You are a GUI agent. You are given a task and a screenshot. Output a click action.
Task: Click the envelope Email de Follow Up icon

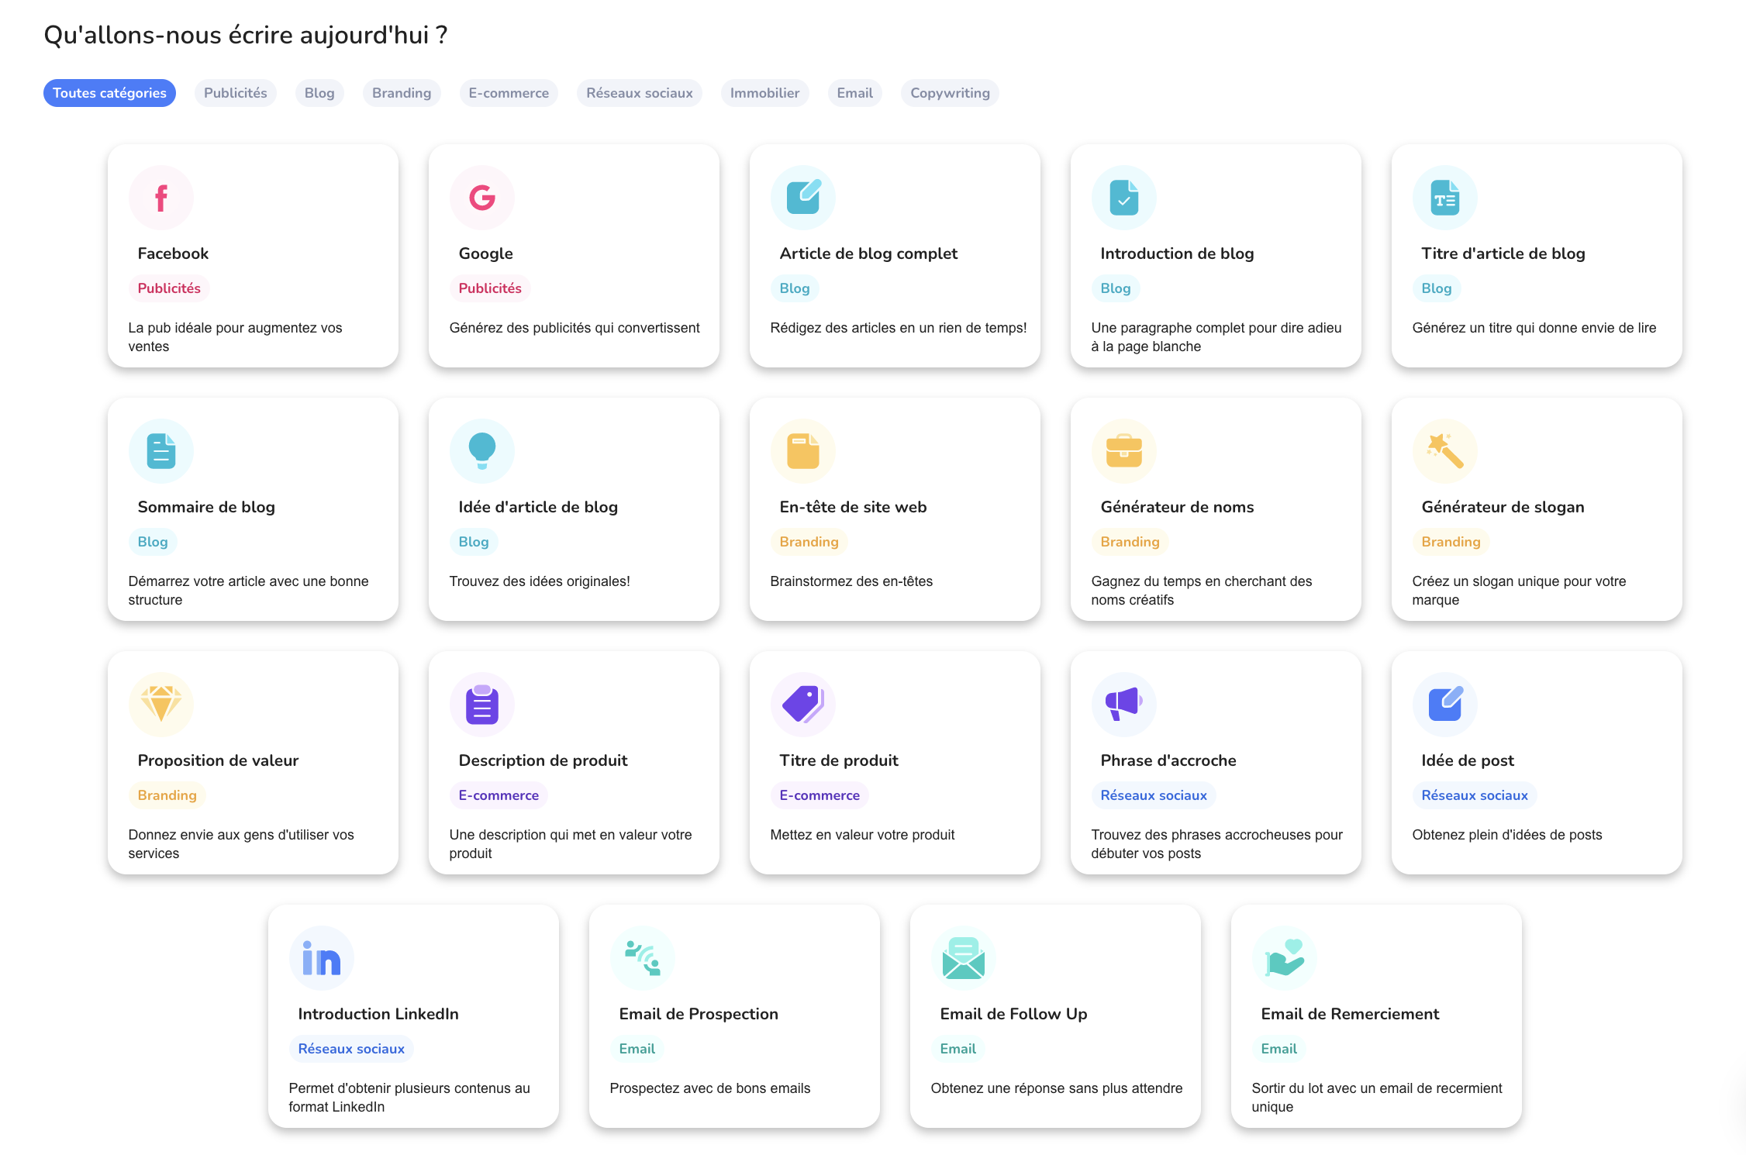click(x=964, y=958)
